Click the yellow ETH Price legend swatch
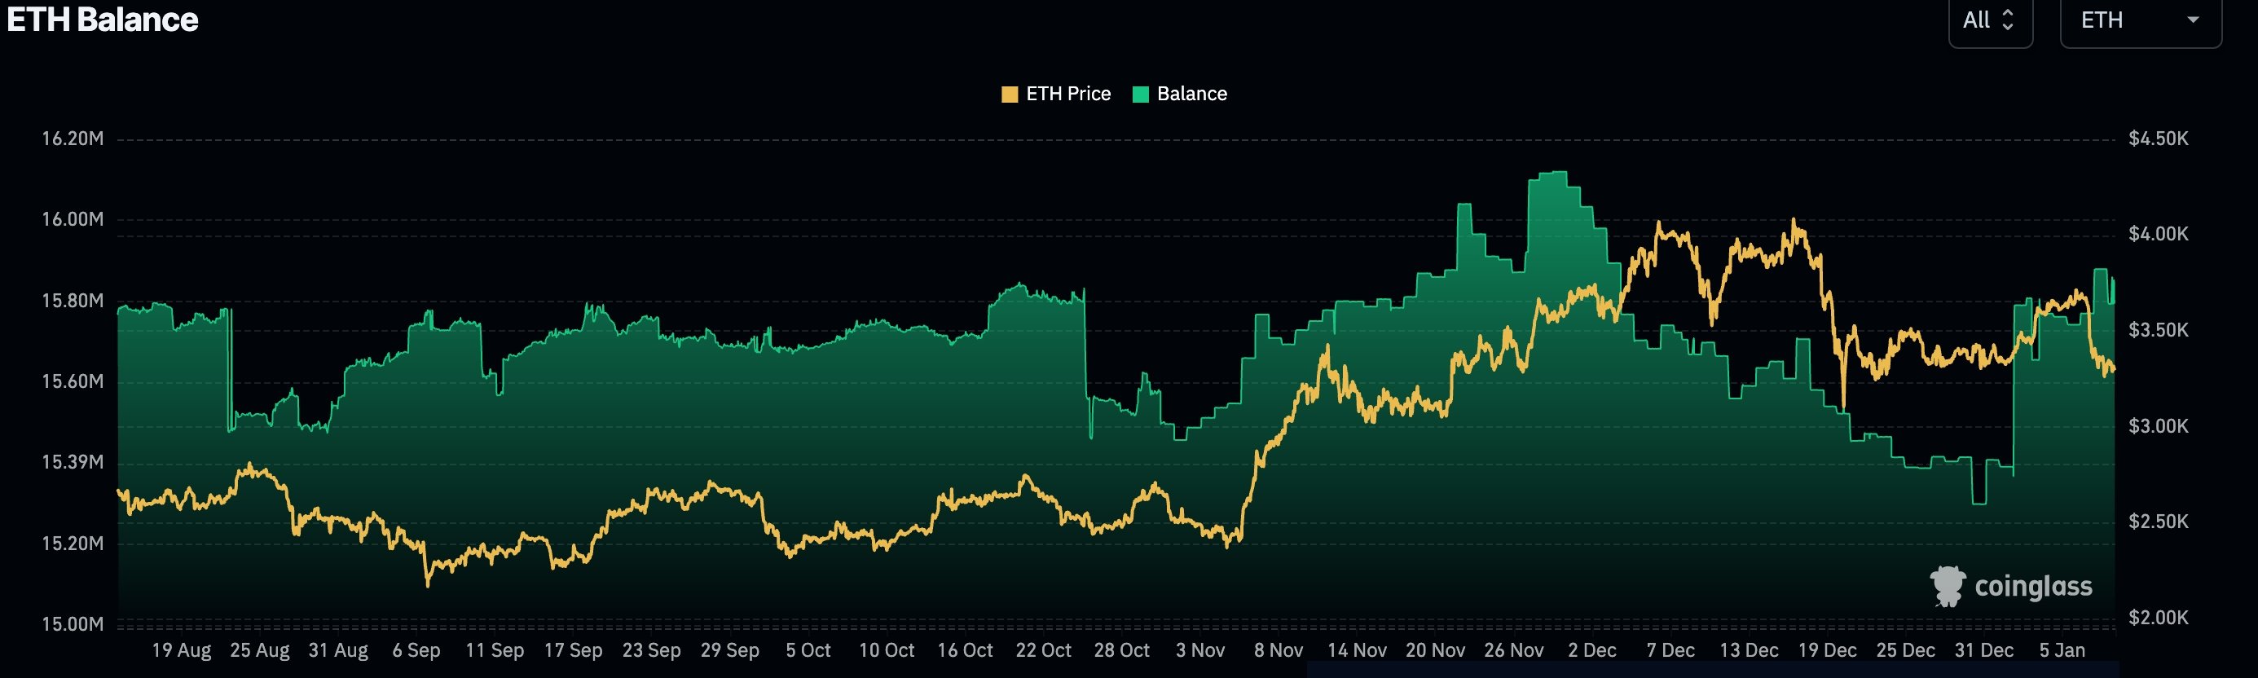2258x678 pixels. (x=1010, y=95)
